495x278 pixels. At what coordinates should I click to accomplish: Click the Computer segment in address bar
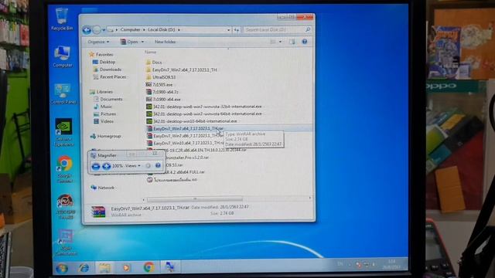pyautogui.click(x=130, y=29)
